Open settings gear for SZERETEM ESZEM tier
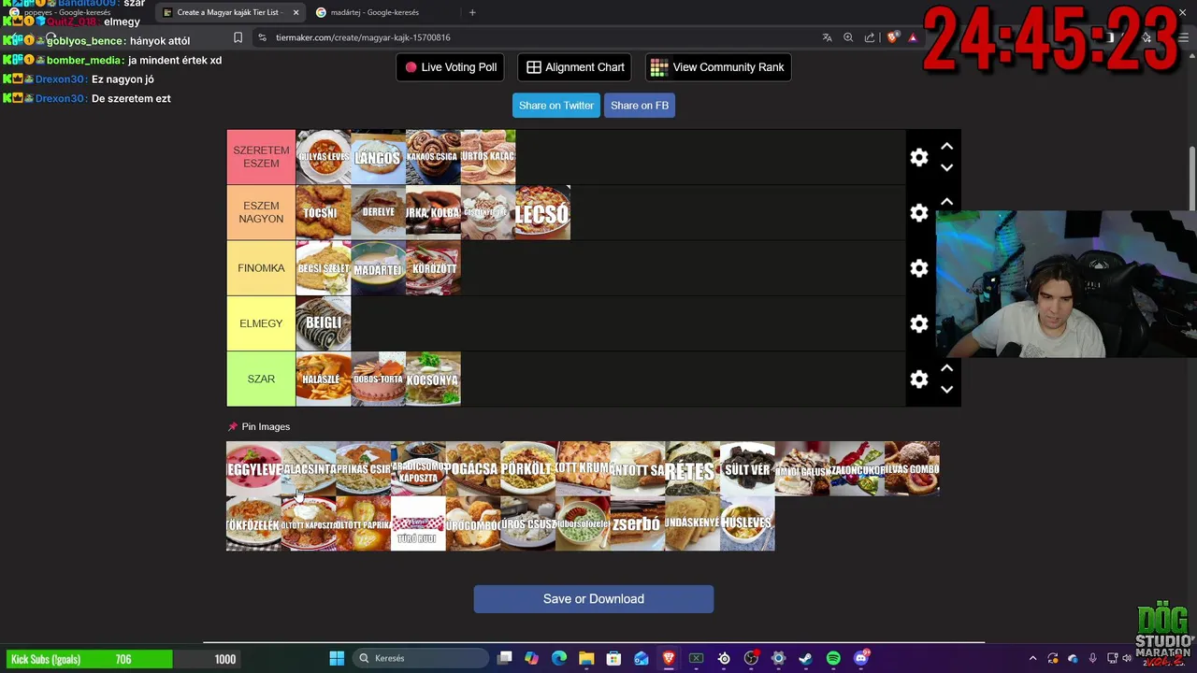 919,157
